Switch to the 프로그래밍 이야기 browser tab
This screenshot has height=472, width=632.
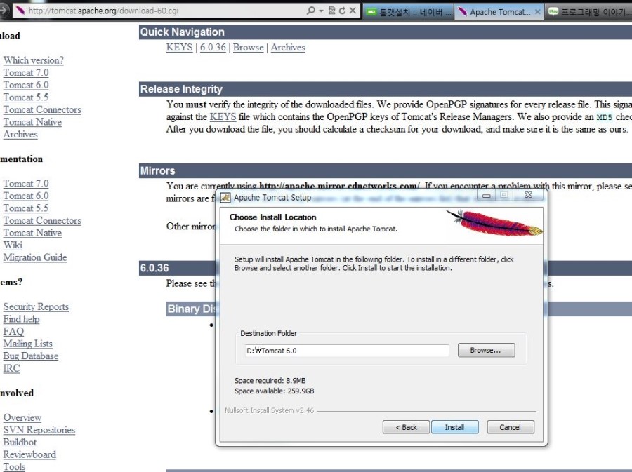(588, 12)
